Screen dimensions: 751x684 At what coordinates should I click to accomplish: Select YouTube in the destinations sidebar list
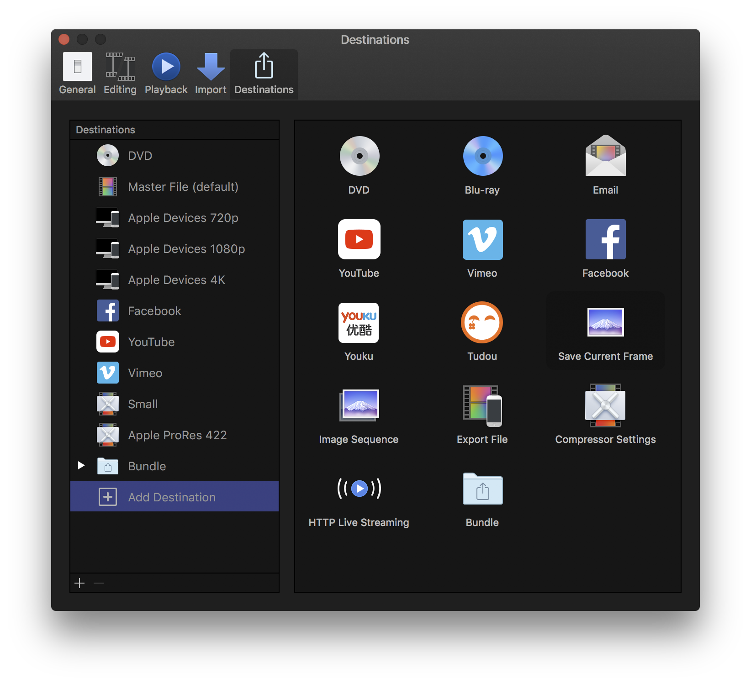175,342
